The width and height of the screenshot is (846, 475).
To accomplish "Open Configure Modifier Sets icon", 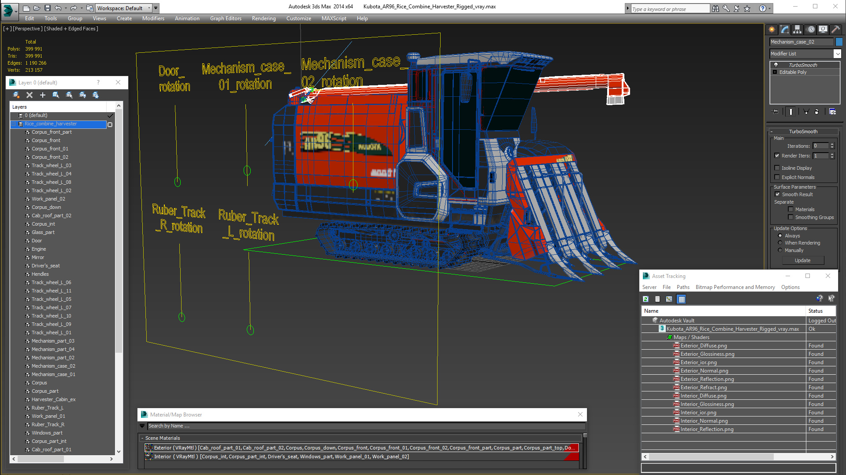I will (832, 112).
